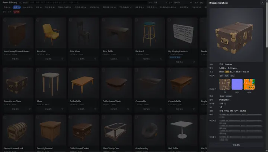Open the DoorNightstand thumbnail
The image size is (268, 152).
51,130
